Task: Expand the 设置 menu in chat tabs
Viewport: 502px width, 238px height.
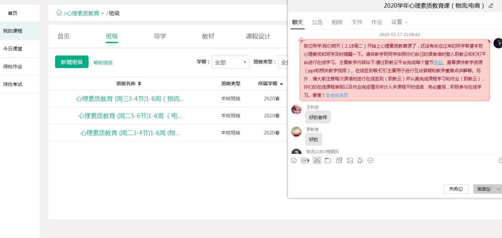Action: point(399,22)
